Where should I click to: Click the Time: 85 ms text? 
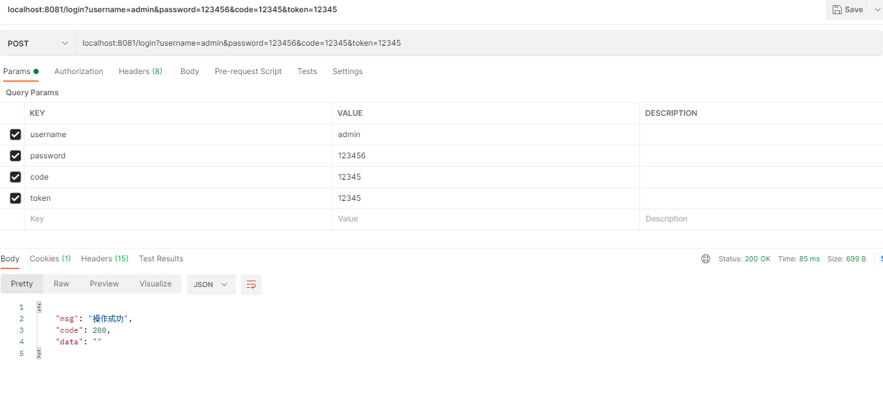pos(799,259)
